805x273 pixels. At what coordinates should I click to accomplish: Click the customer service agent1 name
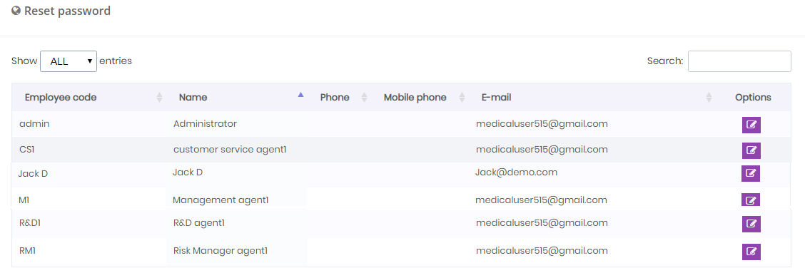(230, 149)
